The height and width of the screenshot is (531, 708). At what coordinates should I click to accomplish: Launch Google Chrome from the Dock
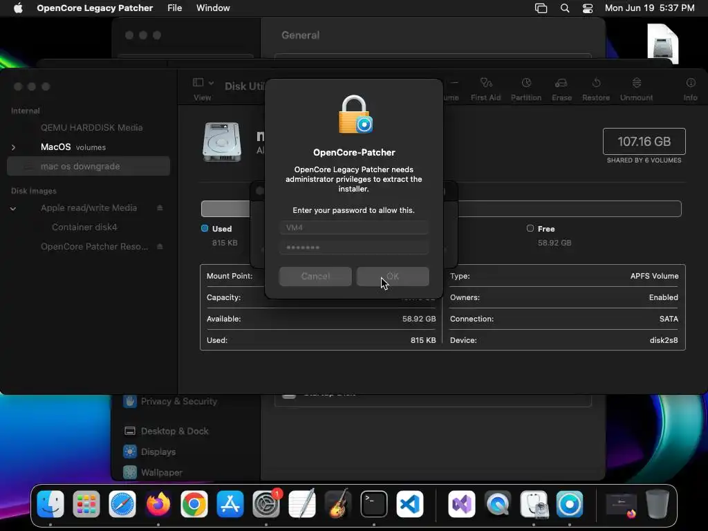194,504
